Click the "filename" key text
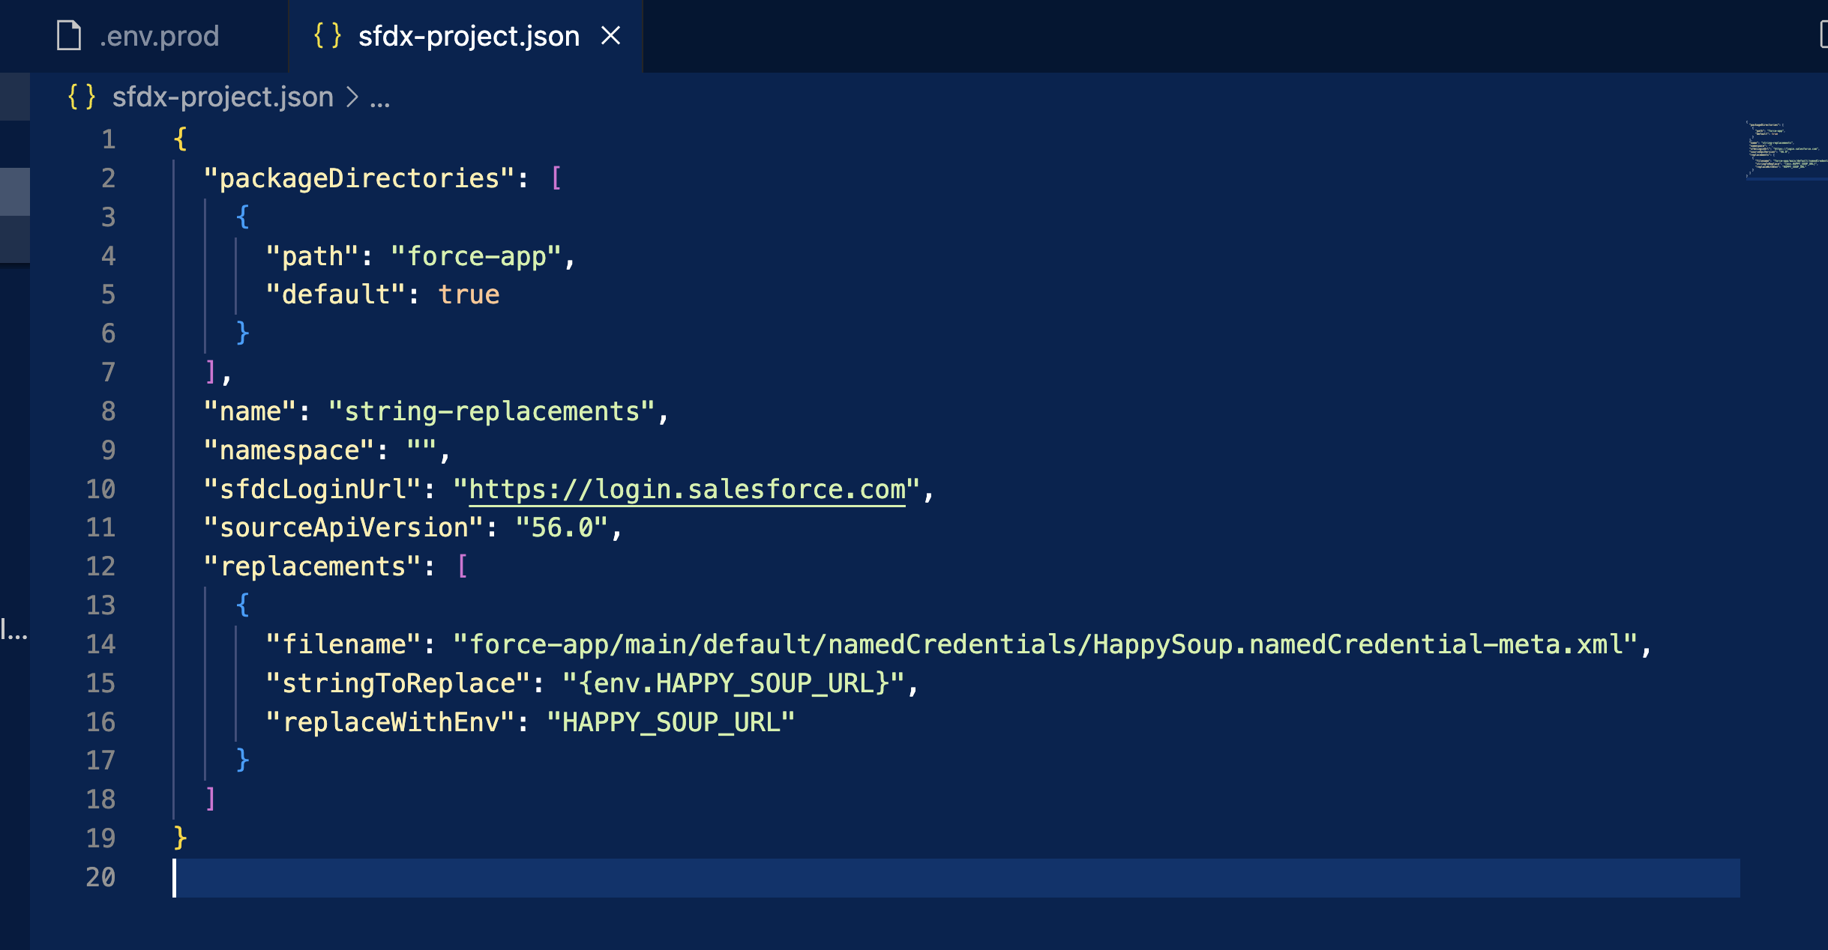1828x950 pixels. 343,644
